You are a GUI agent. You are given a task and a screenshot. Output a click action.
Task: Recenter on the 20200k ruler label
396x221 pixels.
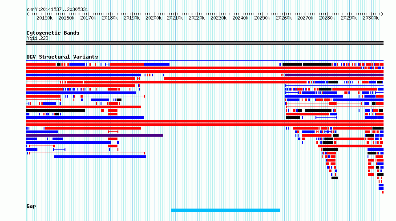[x=154, y=18]
